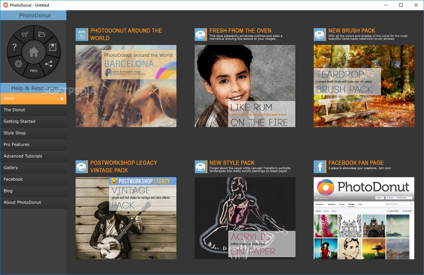Open the Barcelona news thumbnail

pyautogui.click(x=126, y=86)
